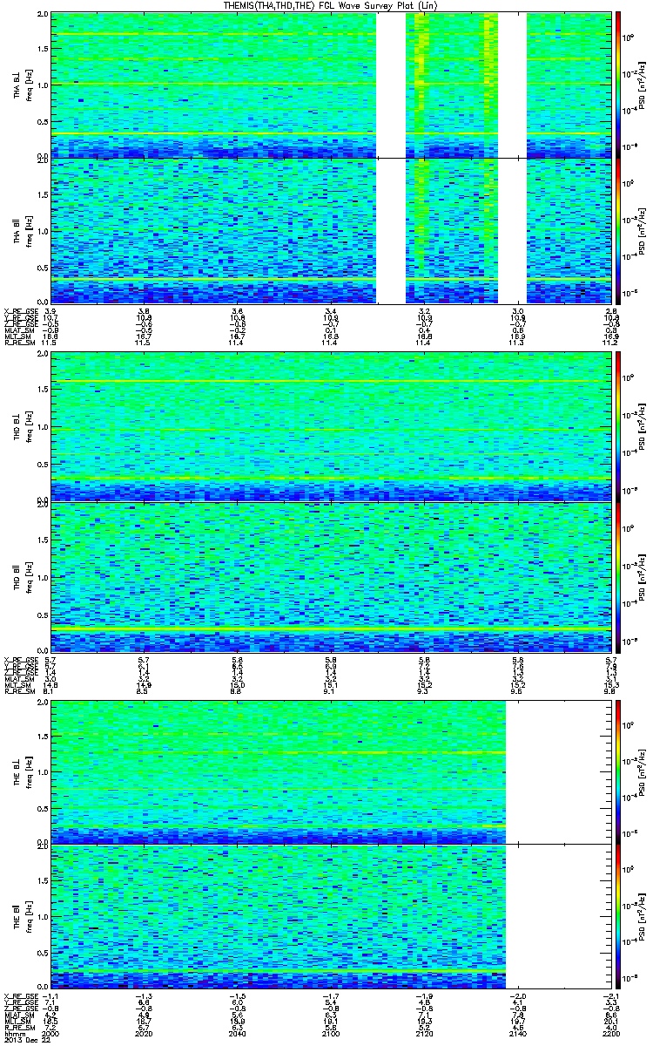
Task: Select the THD BII panel PSD color bar
Action: 617,577
